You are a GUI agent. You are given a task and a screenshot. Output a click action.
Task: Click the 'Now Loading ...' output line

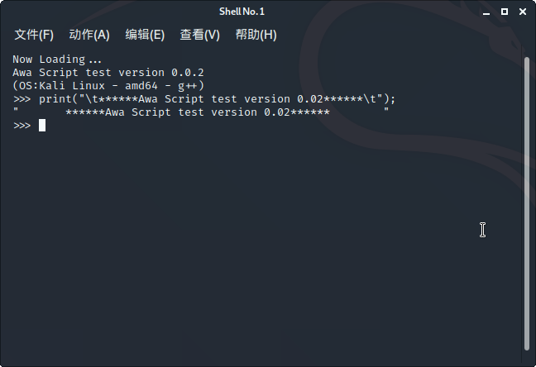(57, 60)
